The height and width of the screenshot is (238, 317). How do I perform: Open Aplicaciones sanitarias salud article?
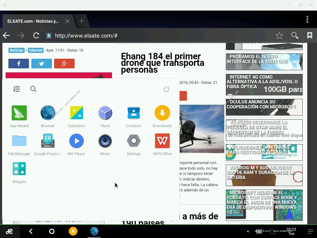click(x=264, y=153)
